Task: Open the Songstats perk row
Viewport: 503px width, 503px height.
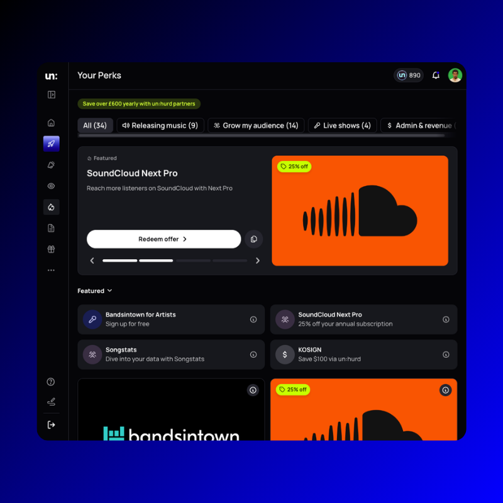Action: pos(171,355)
